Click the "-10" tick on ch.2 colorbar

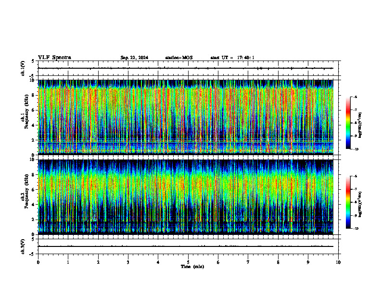click(x=356, y=229)
